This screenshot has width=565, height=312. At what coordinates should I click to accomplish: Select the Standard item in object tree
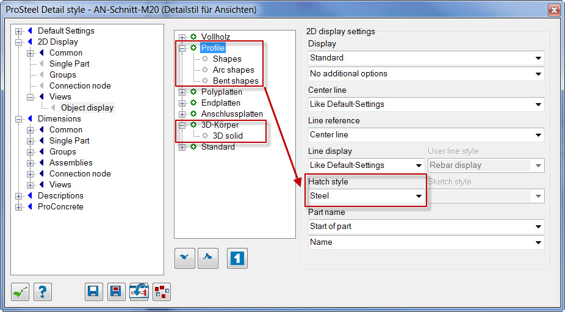pos(218,147)
